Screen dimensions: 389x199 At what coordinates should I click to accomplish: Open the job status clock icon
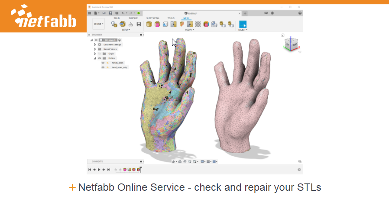(272, 13)
